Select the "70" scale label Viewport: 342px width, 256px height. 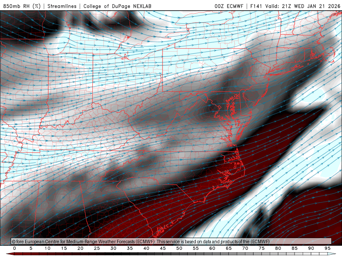(245, 248)
